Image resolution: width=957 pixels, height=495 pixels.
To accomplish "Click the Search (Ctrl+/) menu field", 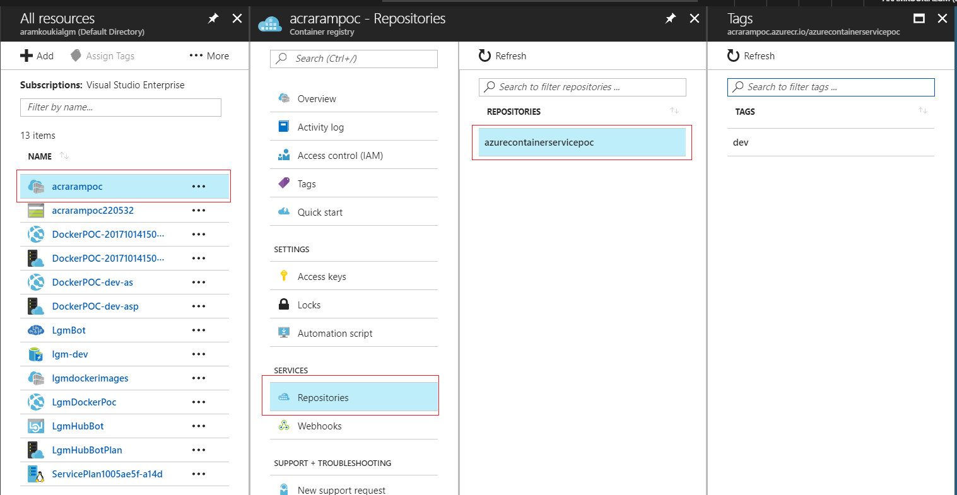I will tap(354, 59).
